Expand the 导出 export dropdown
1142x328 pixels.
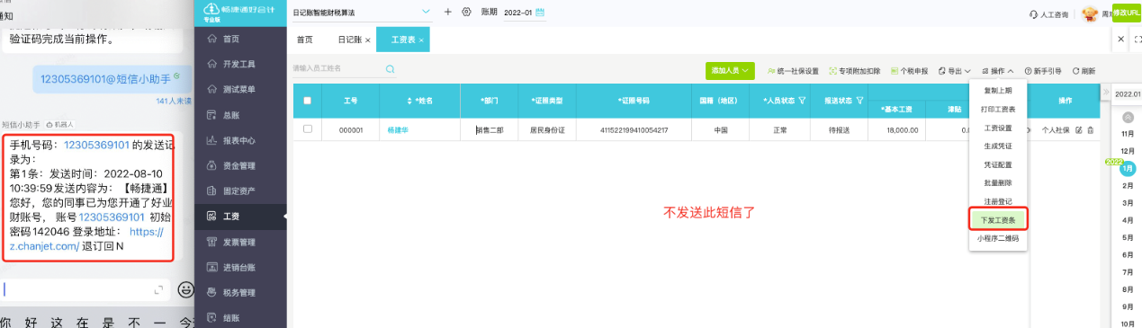click(955, 70)
